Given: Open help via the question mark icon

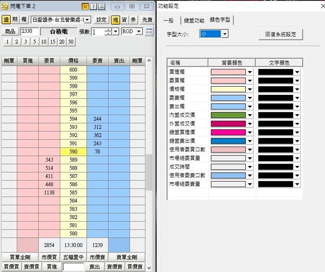Looking at the screenshot, I should pos(93,6).
